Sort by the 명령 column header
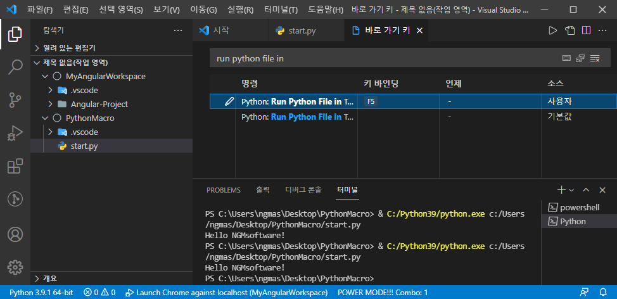The height and width of the screenshot is (299, 617). coord(249,84)
